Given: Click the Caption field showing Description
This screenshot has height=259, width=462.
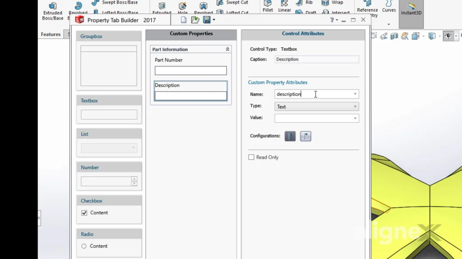Looking at the screenshot, I should 316,59.
